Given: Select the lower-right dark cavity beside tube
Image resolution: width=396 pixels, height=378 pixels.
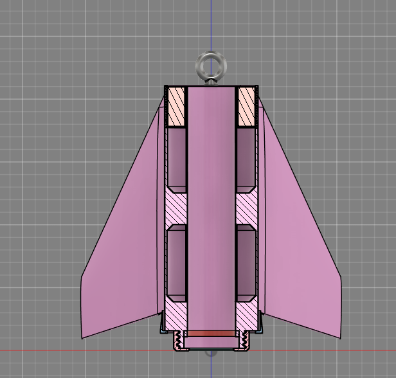Looking at the screenshot, I should (246, 262).
